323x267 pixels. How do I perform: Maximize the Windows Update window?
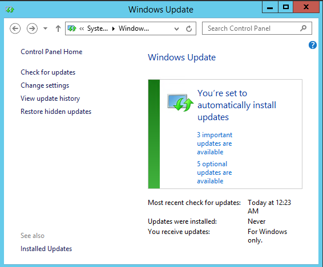click(285, 7)
